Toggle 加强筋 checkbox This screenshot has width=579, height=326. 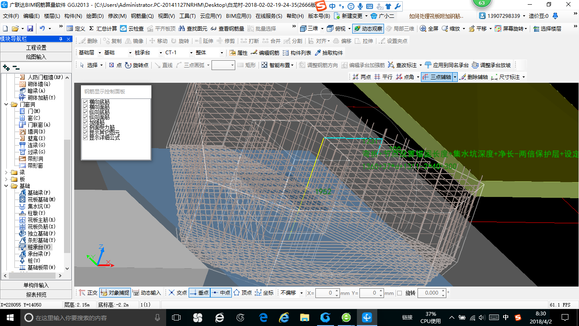click(x=85, y=122)
